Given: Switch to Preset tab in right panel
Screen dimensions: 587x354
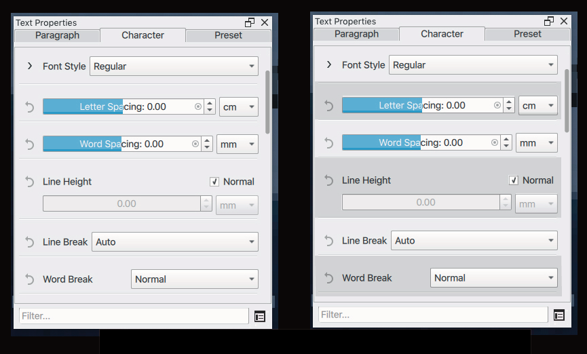Looking at the screenshot, I should [527, 34].
